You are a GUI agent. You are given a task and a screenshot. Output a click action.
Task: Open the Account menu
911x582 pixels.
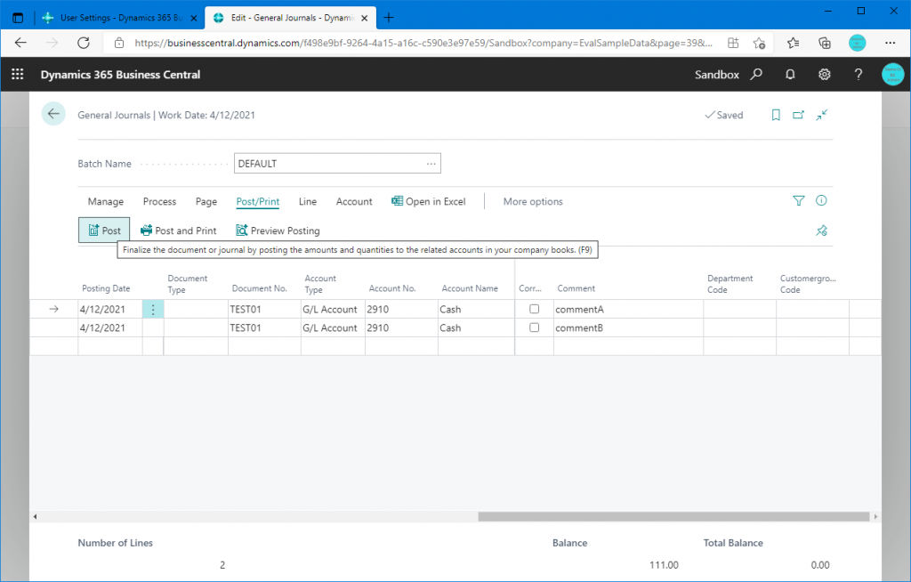pos(354,202)
